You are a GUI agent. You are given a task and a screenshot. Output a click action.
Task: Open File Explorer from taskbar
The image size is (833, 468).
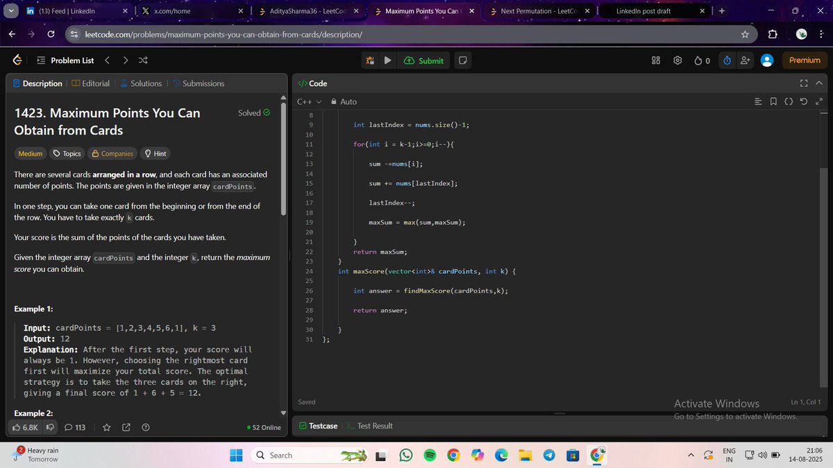coord(525,456)
